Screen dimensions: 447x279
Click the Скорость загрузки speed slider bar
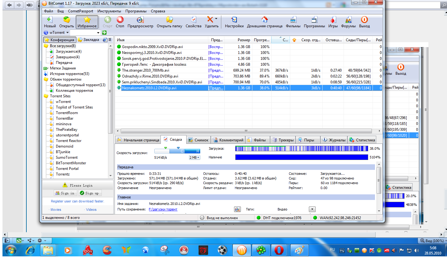click(177, 151)
